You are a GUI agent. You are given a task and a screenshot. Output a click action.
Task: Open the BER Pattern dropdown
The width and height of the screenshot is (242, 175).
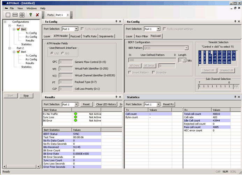186,48
